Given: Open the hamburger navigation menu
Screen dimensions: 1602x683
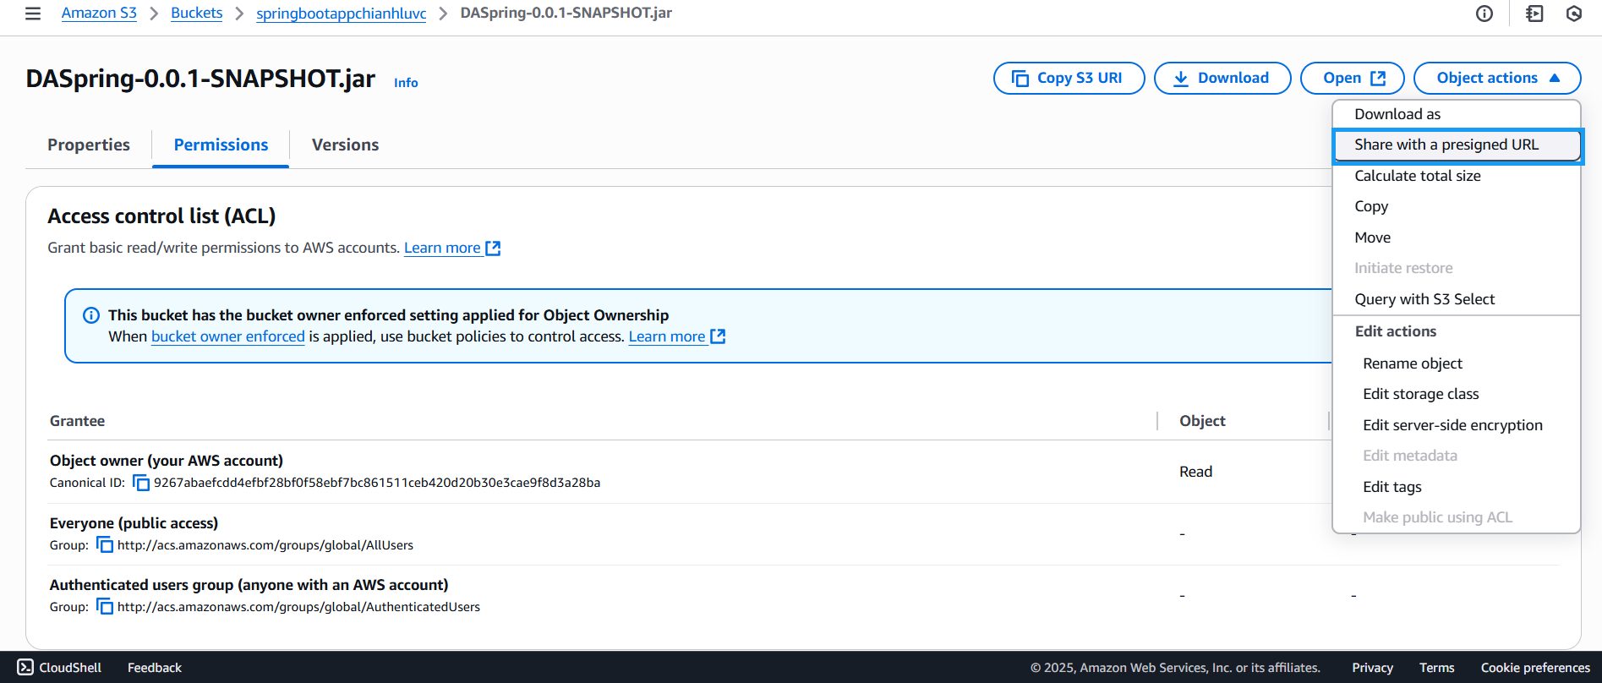Looking at the screenshot, I should (33, 14).
